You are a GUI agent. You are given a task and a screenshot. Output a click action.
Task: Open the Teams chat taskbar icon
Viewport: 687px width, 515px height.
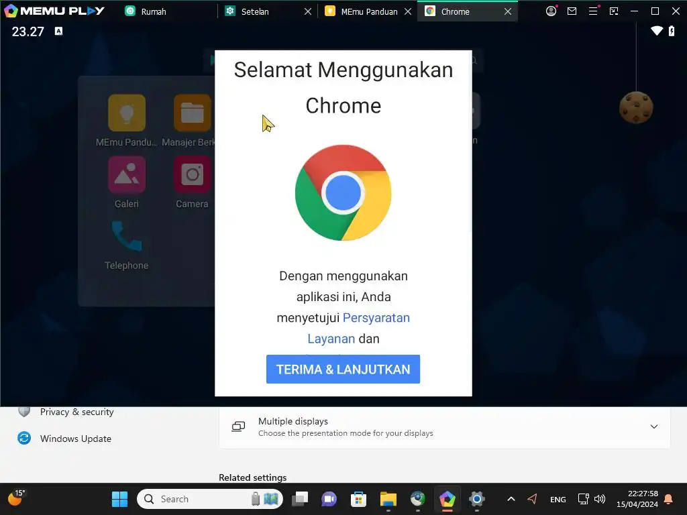coord(329,499)
